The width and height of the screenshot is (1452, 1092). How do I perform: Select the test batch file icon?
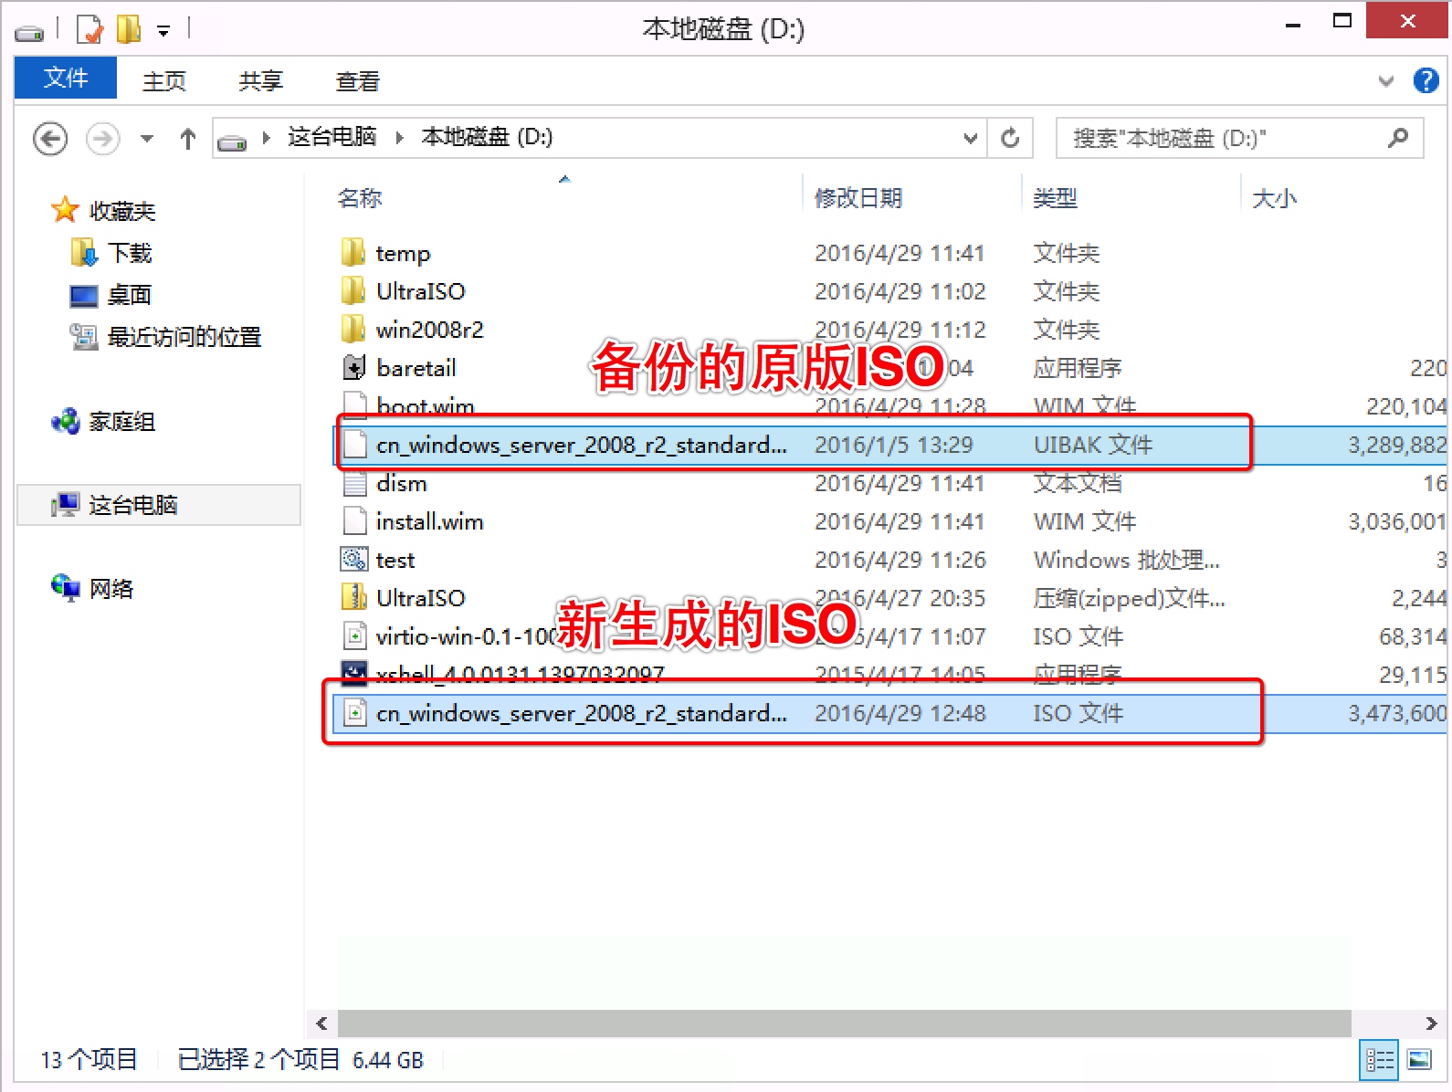[353, 559]
